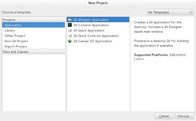Screen dimensions: 196x121
Task: Select the Qt Canvas 3D Application template
Action: (93, 41)
